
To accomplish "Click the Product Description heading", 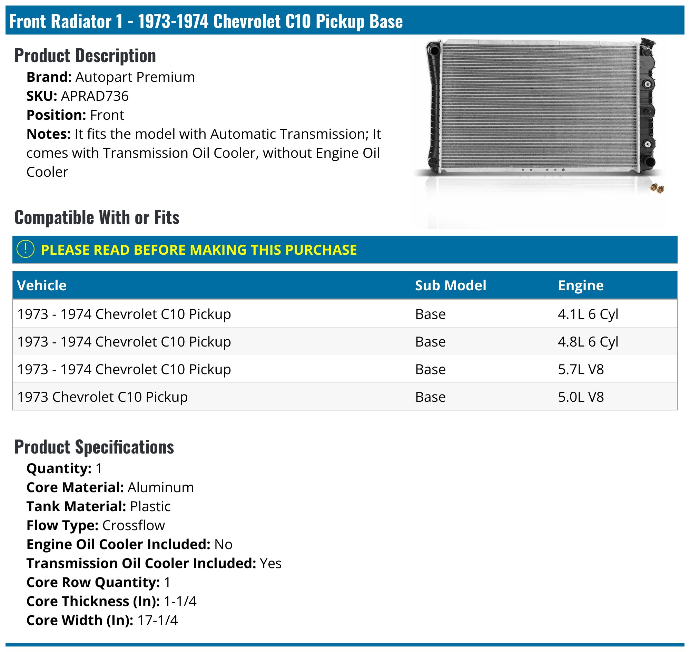I will pyautogui.click(x=85, y=56).
